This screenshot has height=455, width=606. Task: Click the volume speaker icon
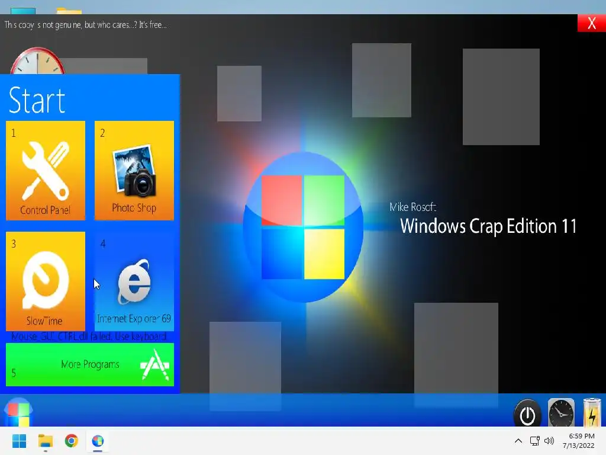[549, 441]
